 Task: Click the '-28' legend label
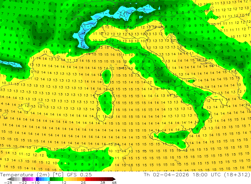tap(8, 182)
